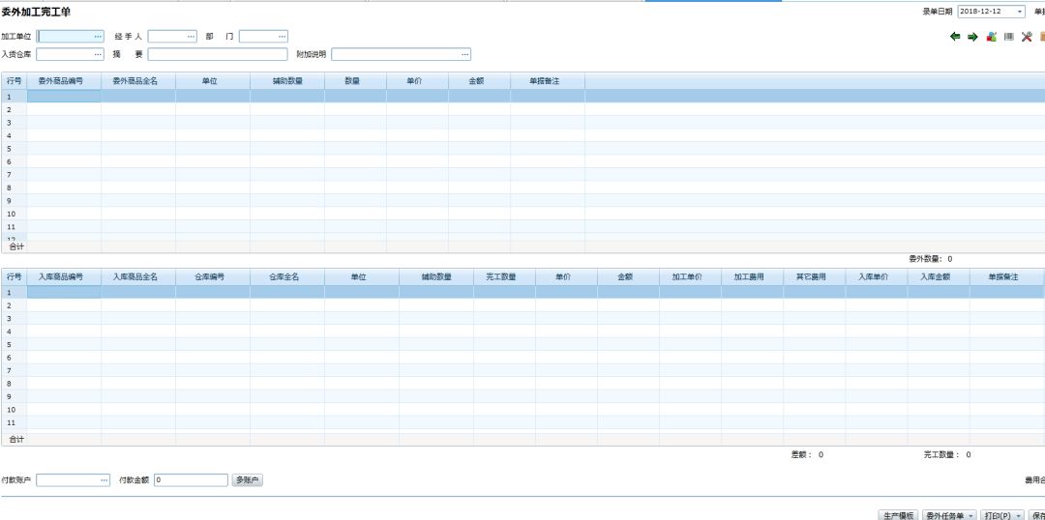Viewport: 1045px width, 520px height.
Task: Open lookup ellipsis in 付款账户 field
Action: 104,480
